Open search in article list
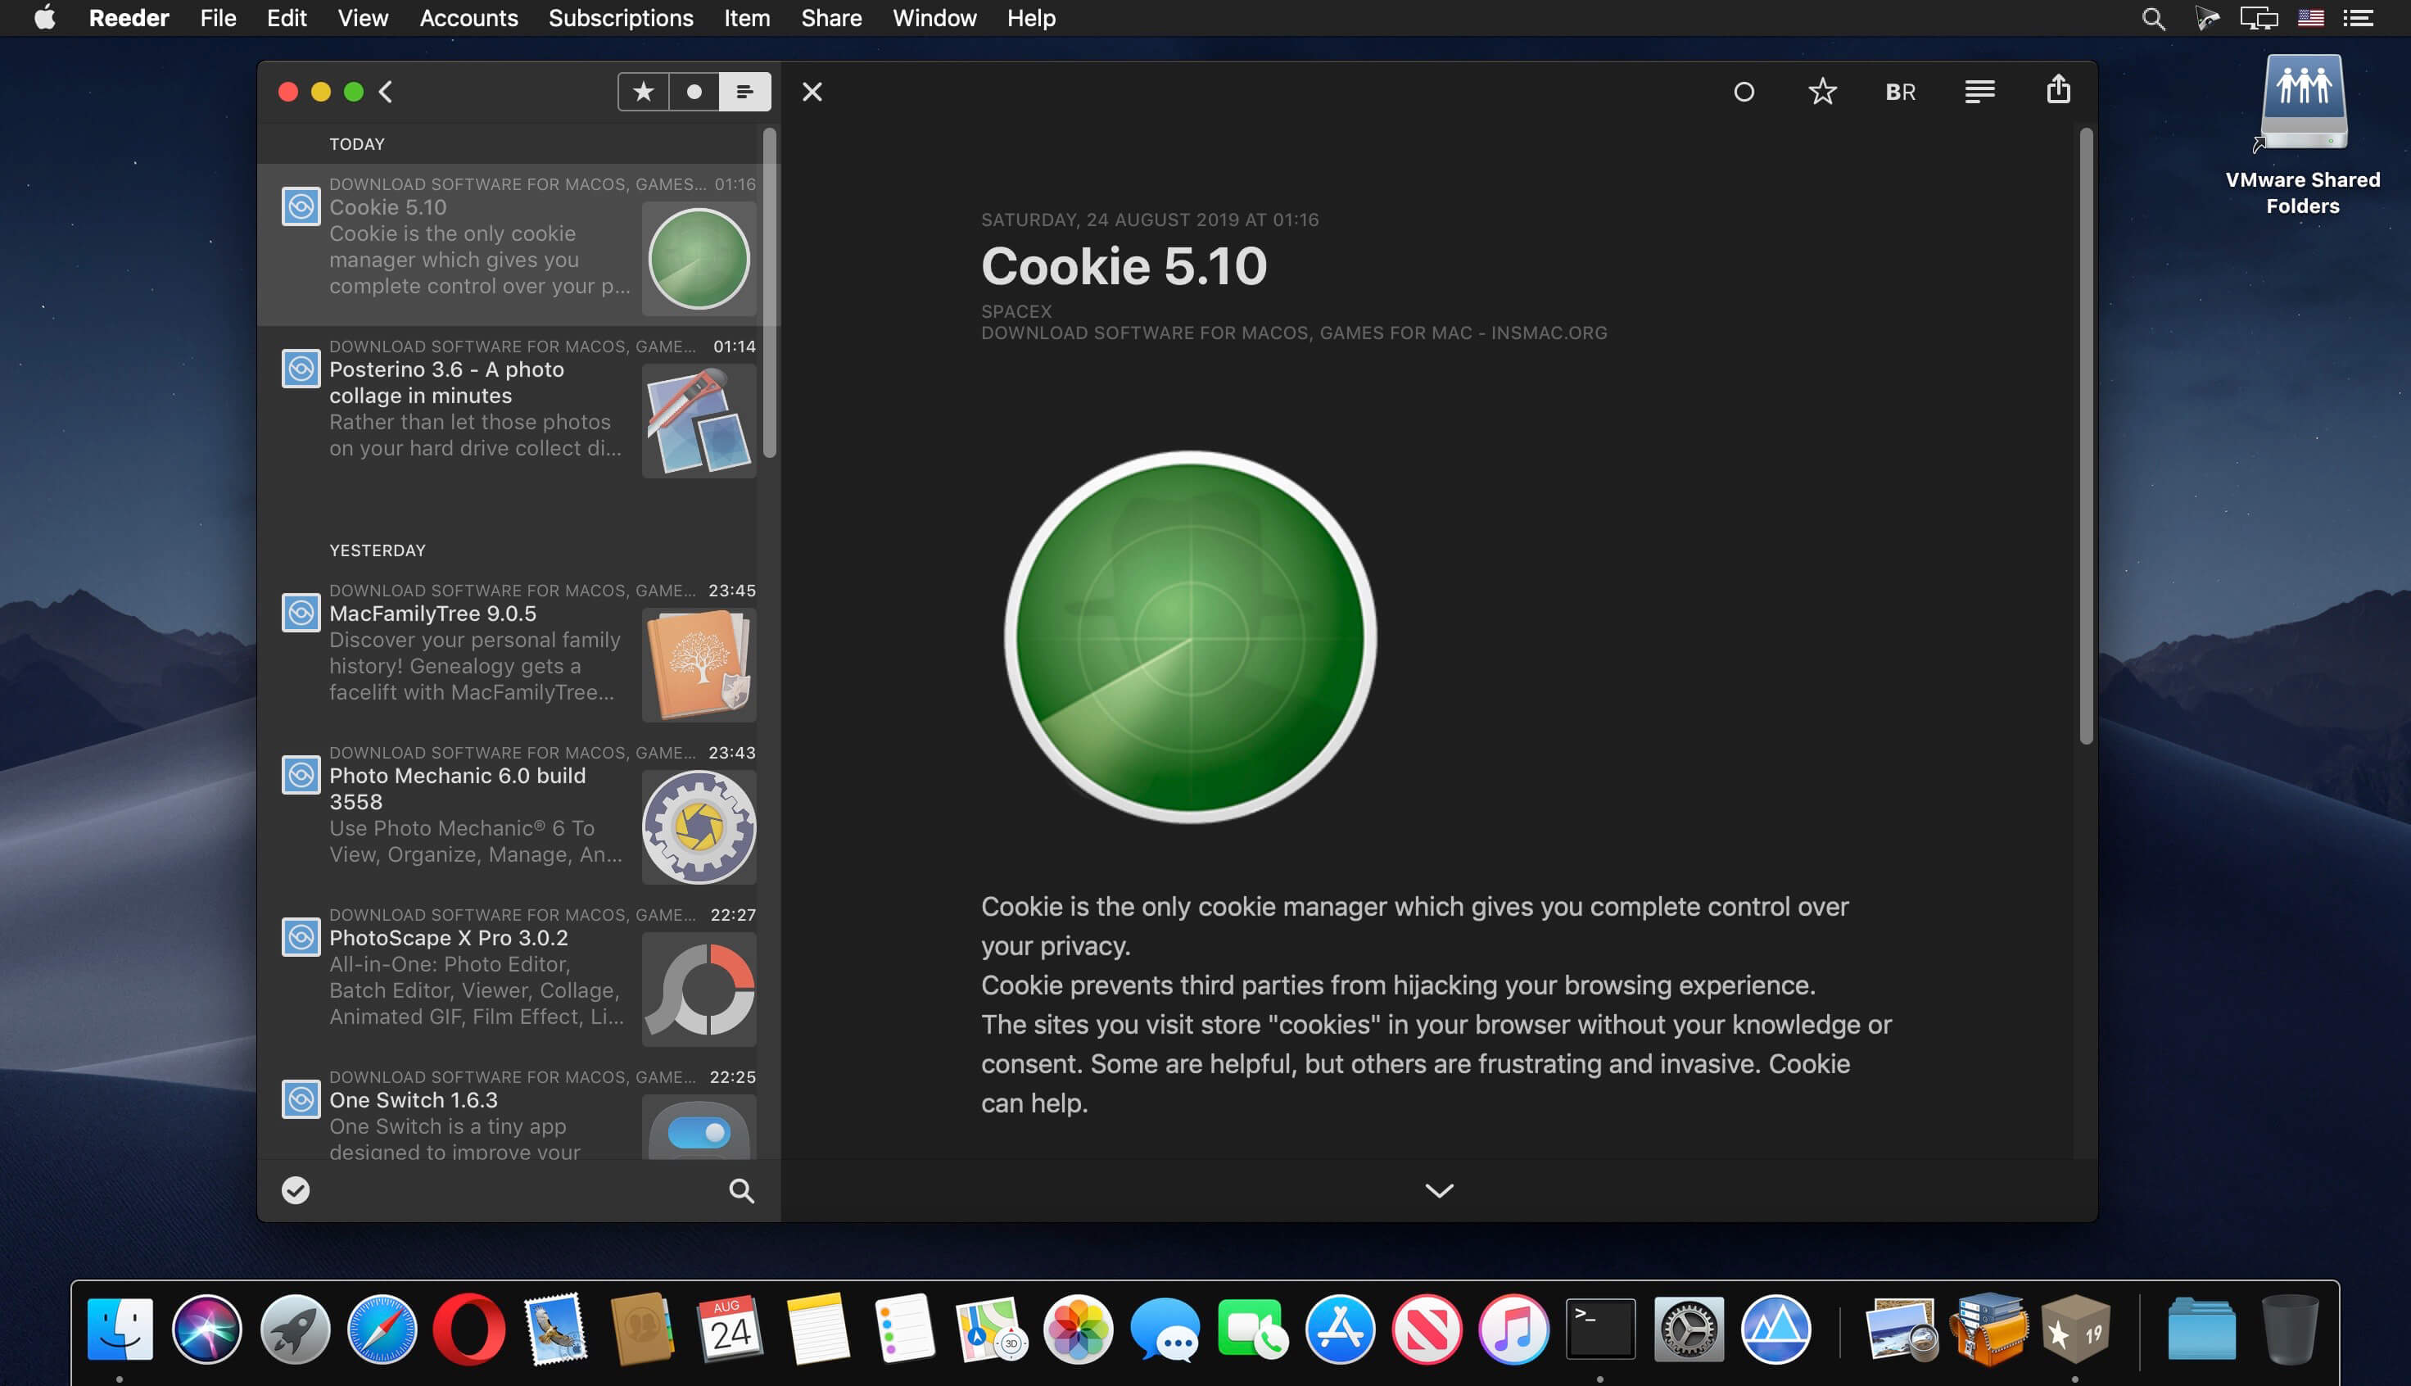 point(741,1190)
